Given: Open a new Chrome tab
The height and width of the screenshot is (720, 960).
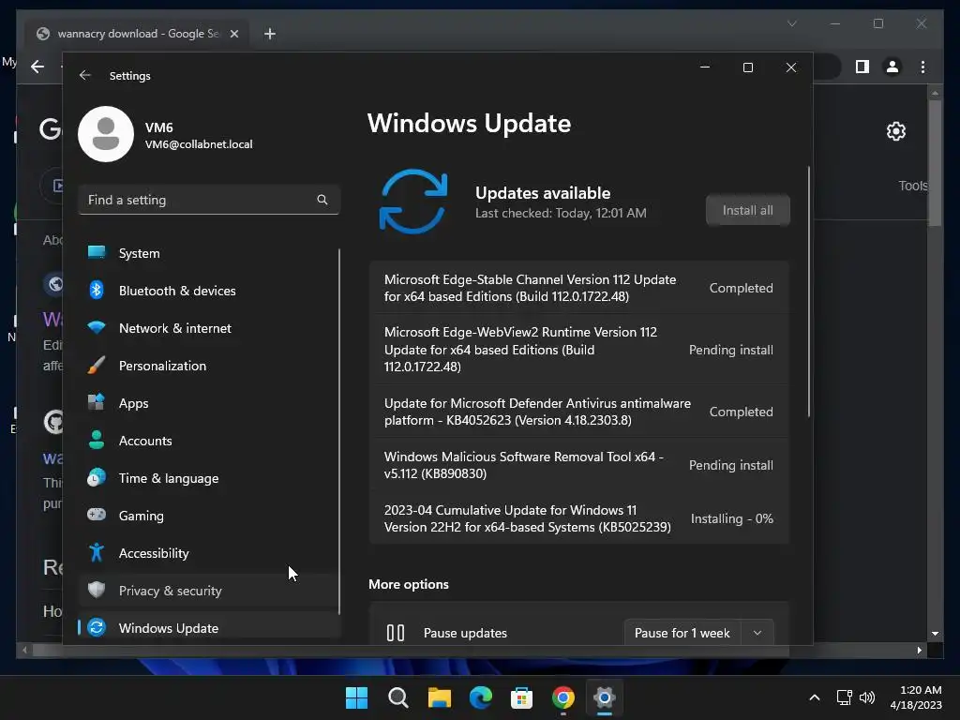Looking at the screenshot, I should 269,34.
